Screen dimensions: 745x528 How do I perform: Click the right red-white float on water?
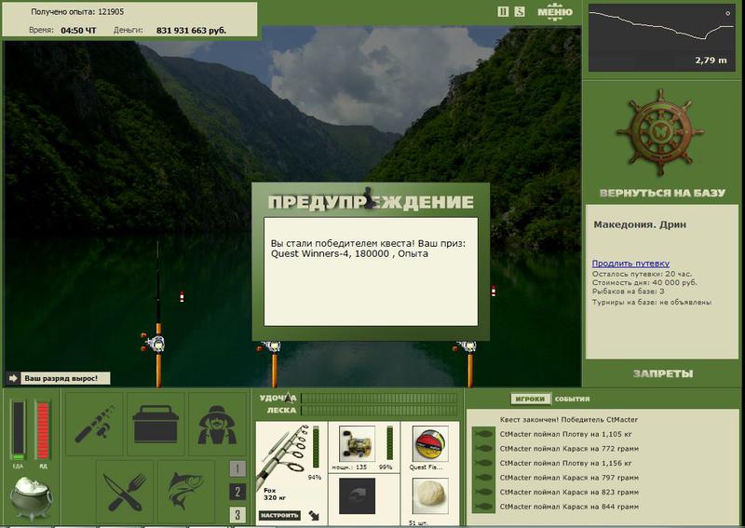(494, 291)
